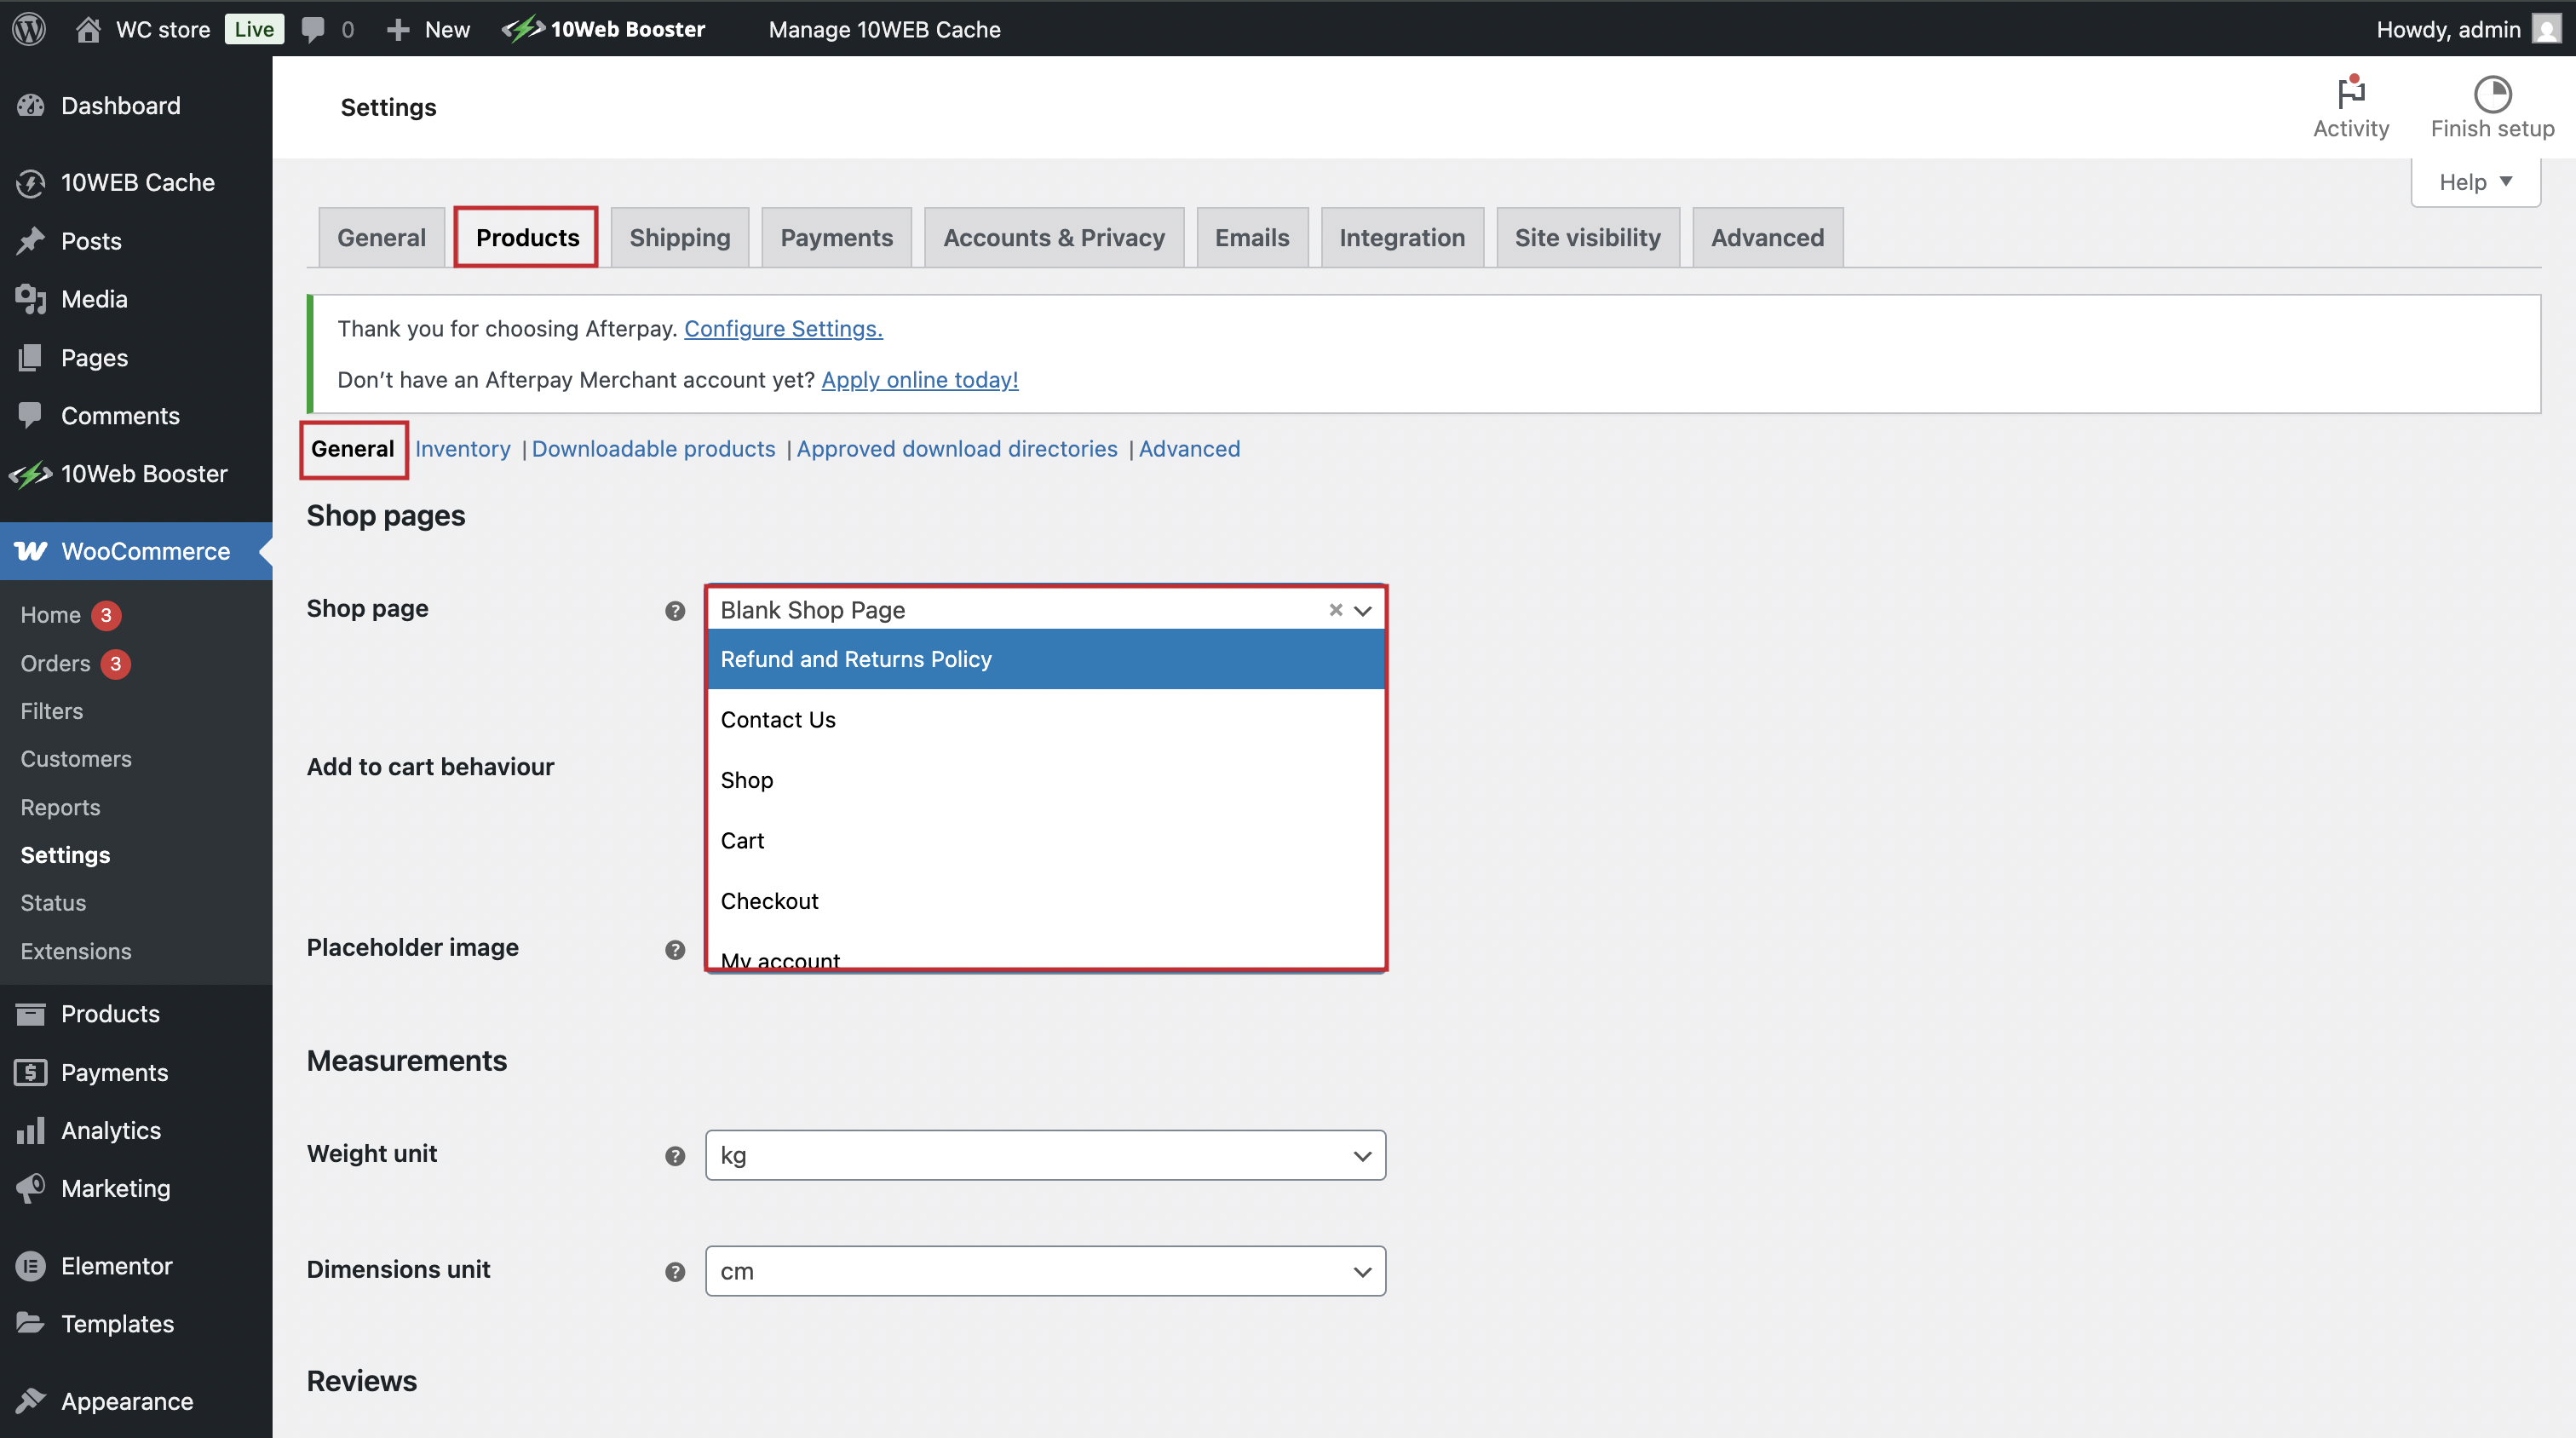Open the Dashboard sidebar menu
2576x1438 pixels.
coord(120,106)
